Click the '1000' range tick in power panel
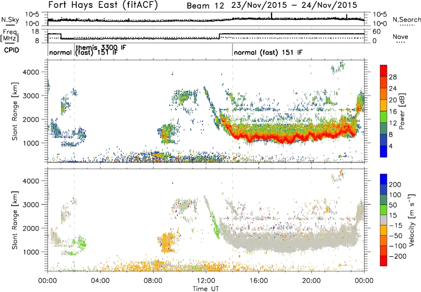 coord(31,143)
